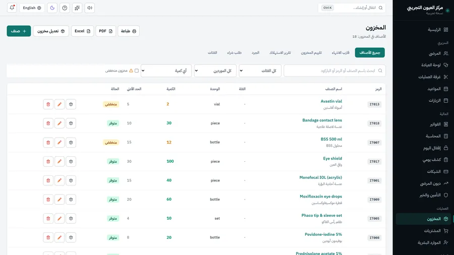Click the speaker sound icon
The height and width of the screenshot is (255, 454).
click(x=90, y=8)
